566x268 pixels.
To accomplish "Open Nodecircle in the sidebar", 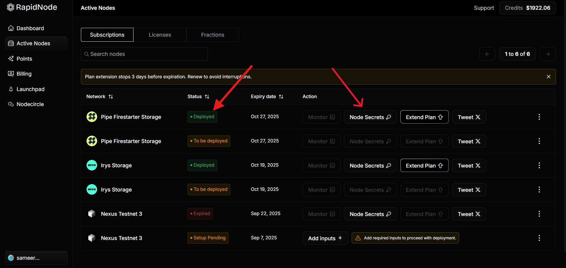I will (30, 104).
